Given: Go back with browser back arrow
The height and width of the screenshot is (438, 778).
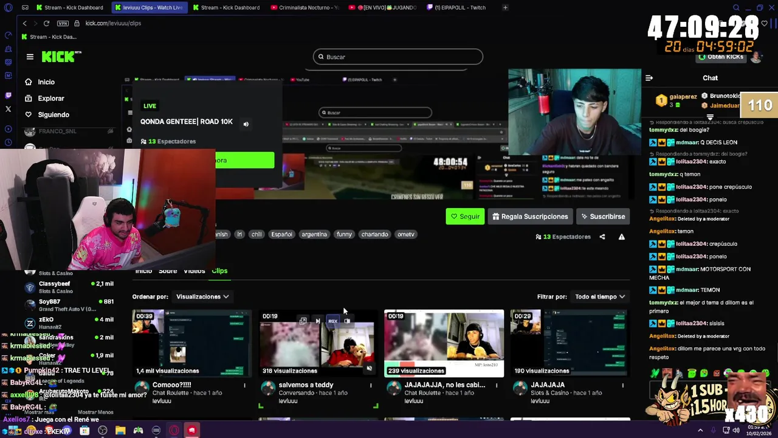Looking at the screenshot, I should point(24,23).
